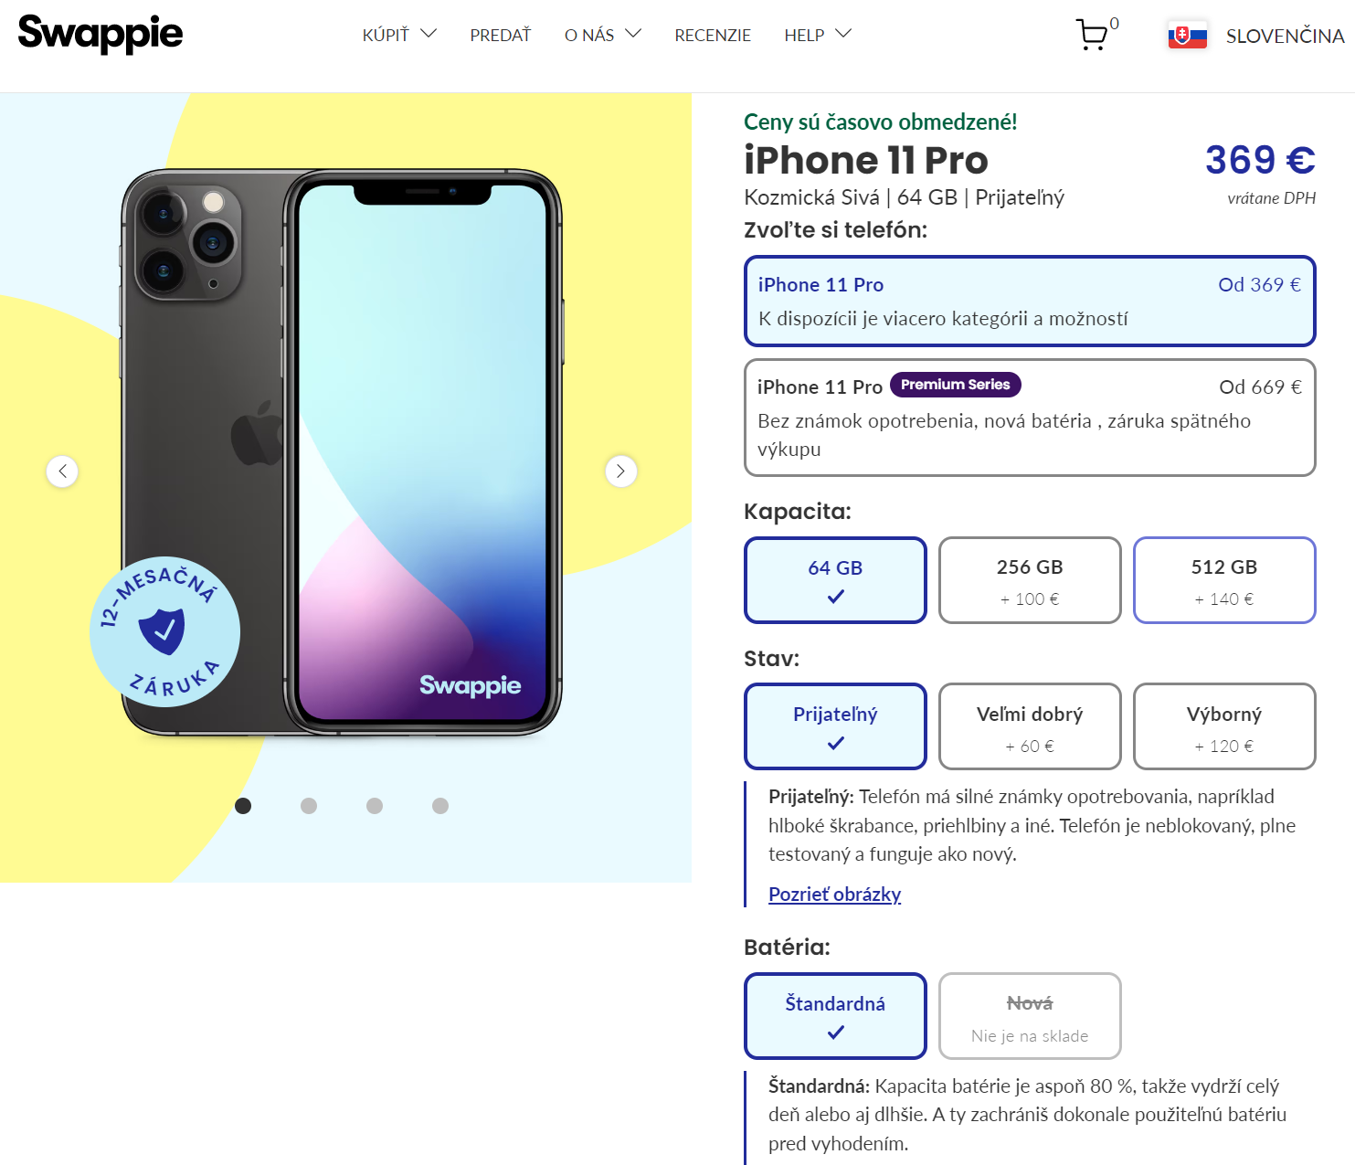Show previous product image with left arrow
Screen dimensions: 1355x1165
62,471
